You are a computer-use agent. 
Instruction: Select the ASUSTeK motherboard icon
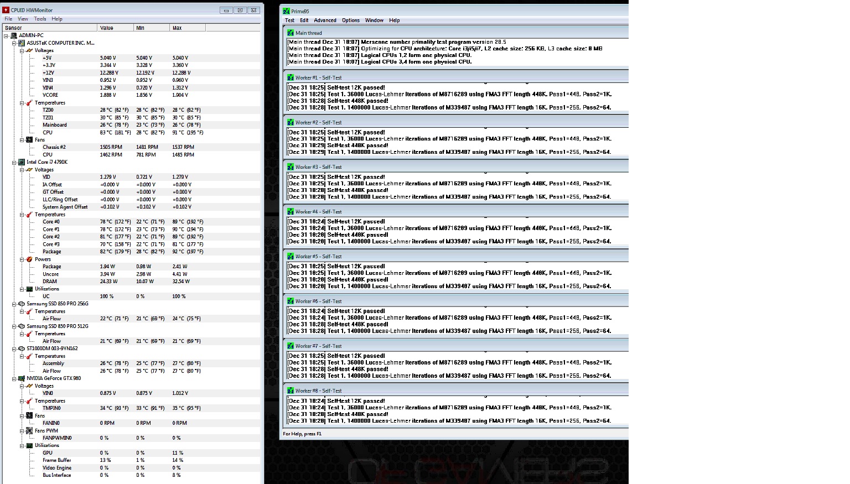(22, 43)
